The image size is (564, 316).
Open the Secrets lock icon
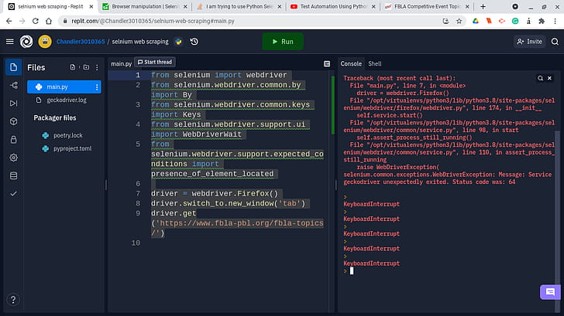[x=13, y=140]
